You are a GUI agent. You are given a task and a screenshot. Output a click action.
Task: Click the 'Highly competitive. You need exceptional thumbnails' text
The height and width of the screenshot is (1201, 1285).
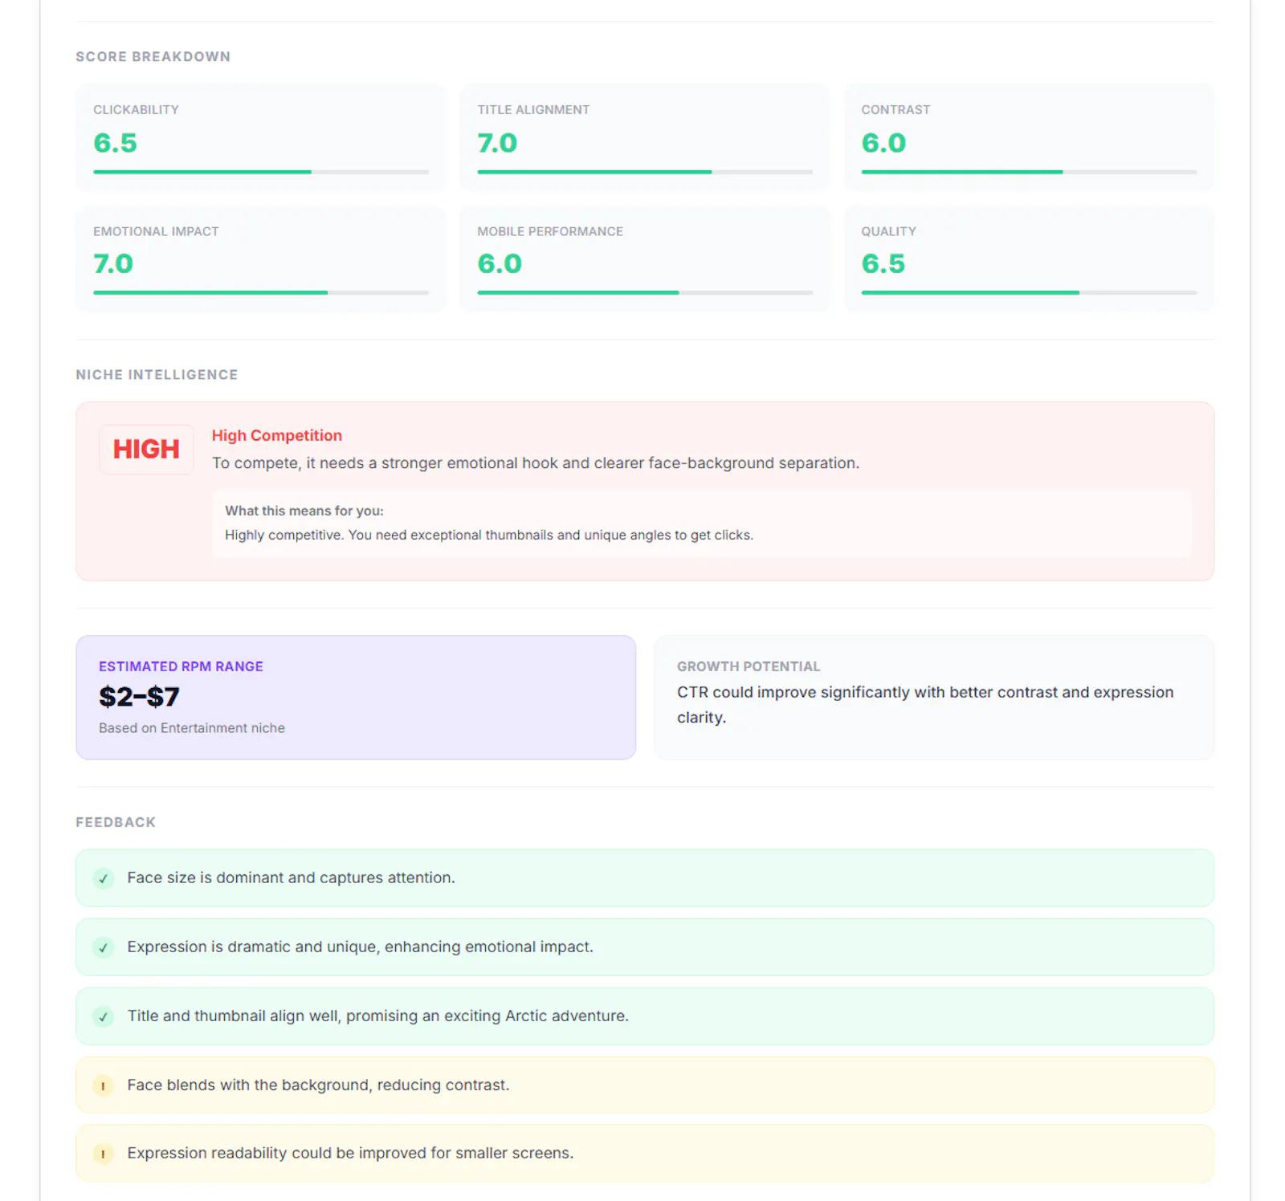pos(489,535)
